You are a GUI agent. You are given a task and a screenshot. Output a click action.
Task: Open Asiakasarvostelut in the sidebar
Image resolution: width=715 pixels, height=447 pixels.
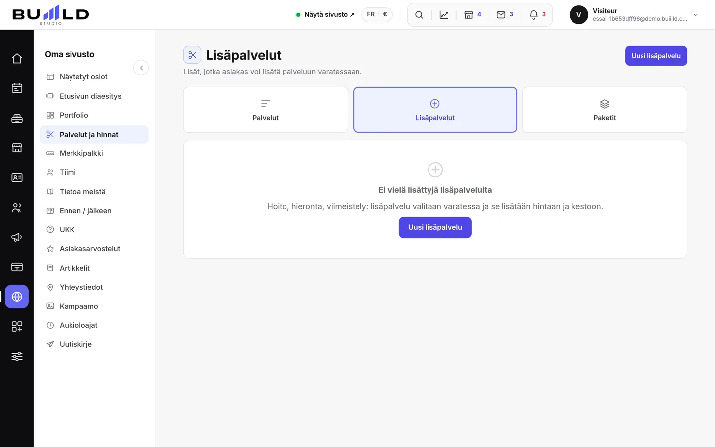(94, 249)
